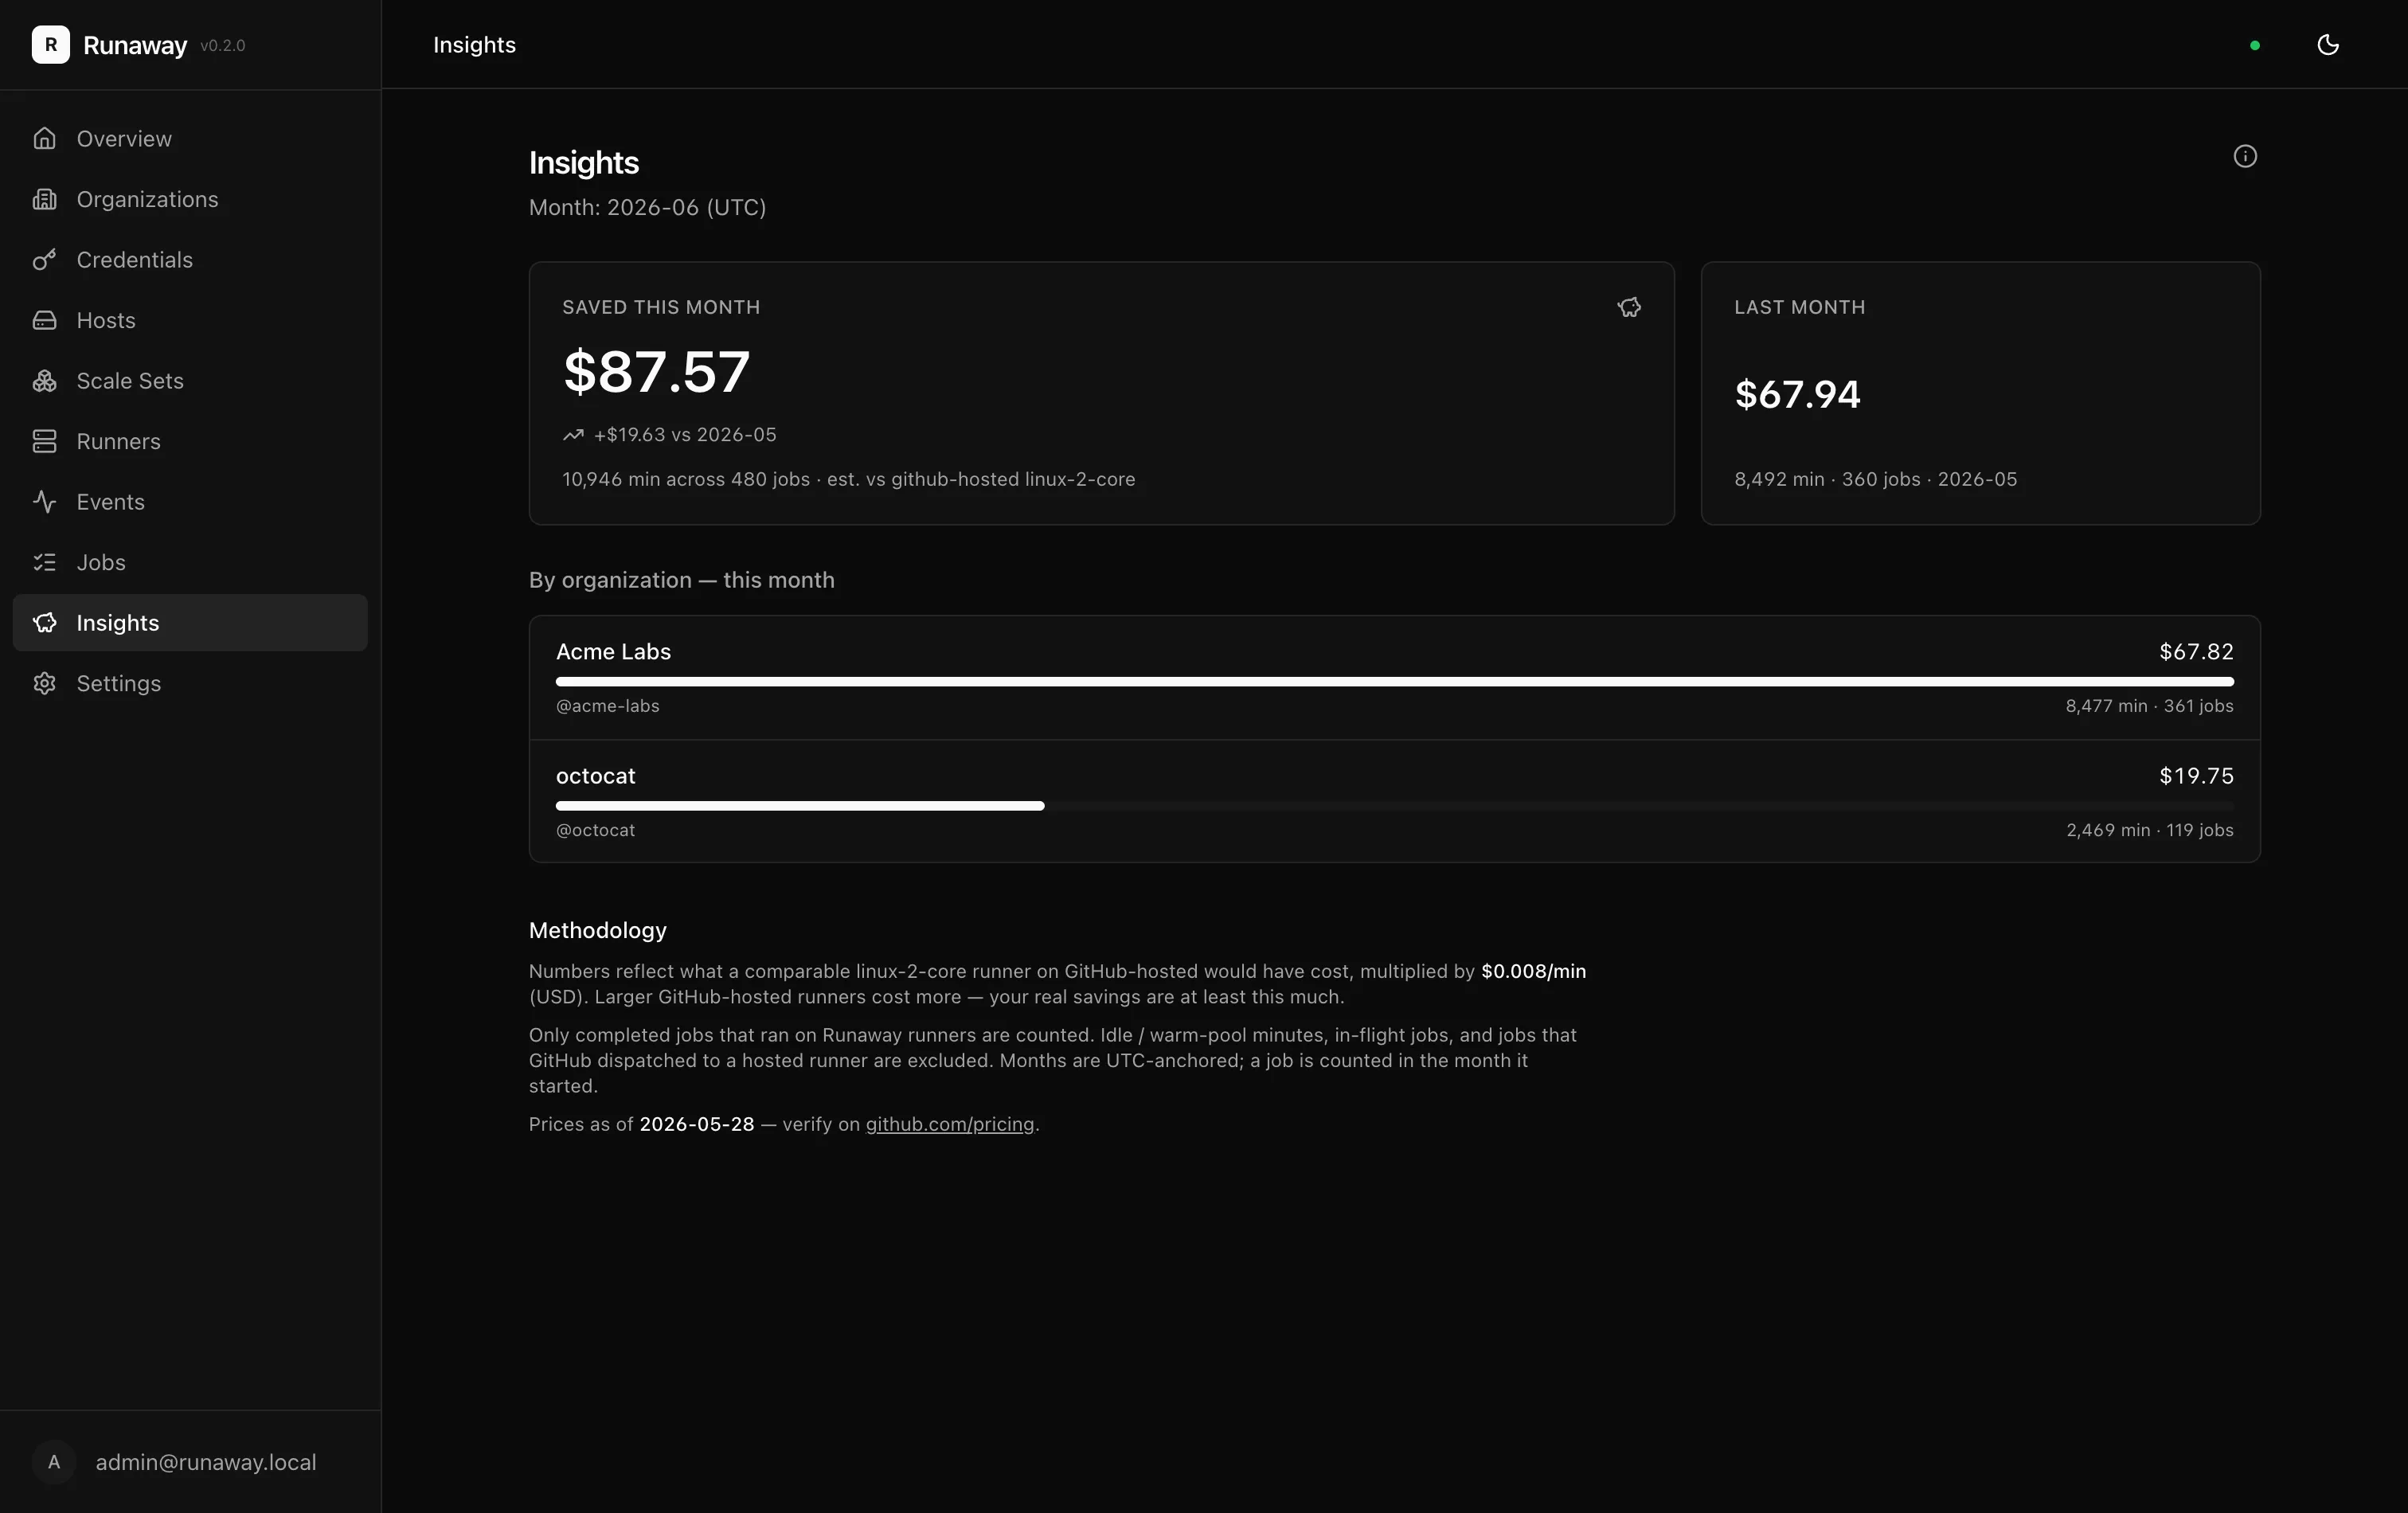Click the LAST MONTH label
The width and height of the screenshot is (2408, 1513).
[x=1799, y=307]
